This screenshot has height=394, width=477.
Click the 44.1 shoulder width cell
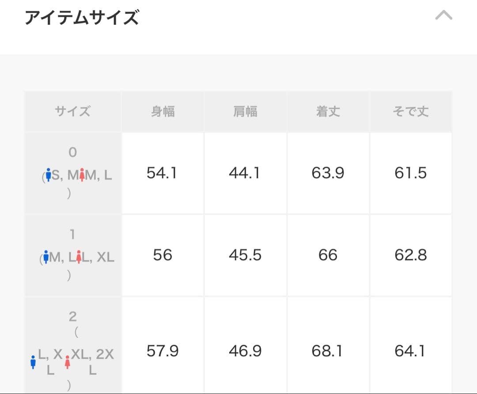tap(245, 173)
